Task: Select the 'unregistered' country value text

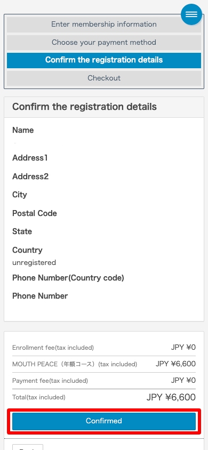Action: (34, 263)
